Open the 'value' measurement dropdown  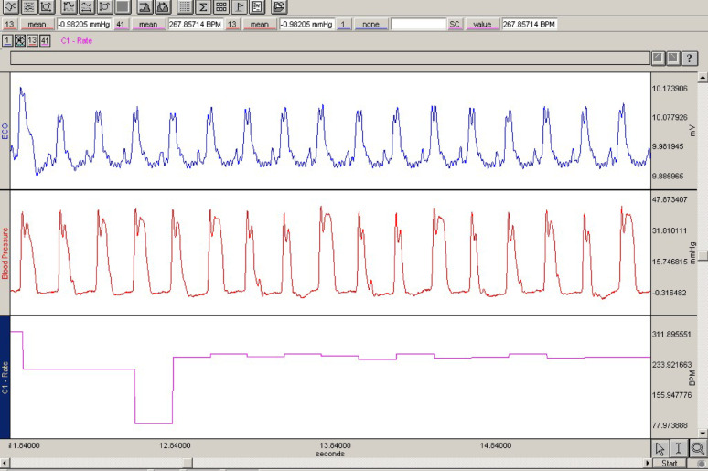482,24
